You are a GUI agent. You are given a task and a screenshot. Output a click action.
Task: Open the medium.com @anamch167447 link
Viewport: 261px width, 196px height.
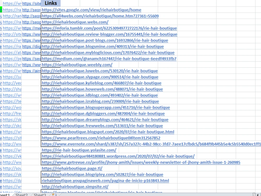click(109, 59)
